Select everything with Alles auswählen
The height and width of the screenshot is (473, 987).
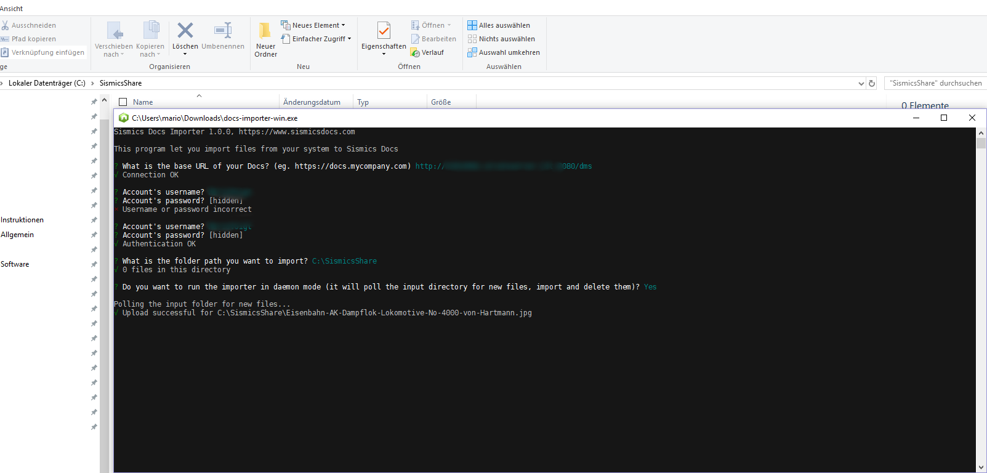click(x=499, y=25)
